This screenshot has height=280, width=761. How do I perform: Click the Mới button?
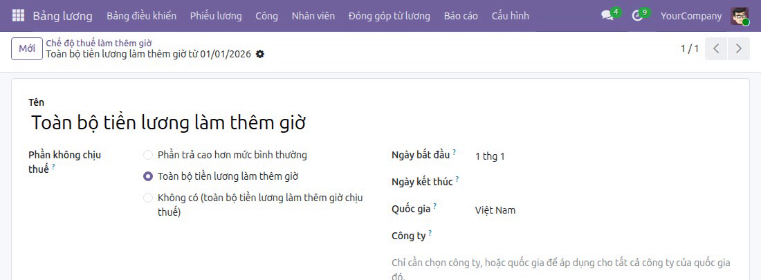click(x=27, y=48)
